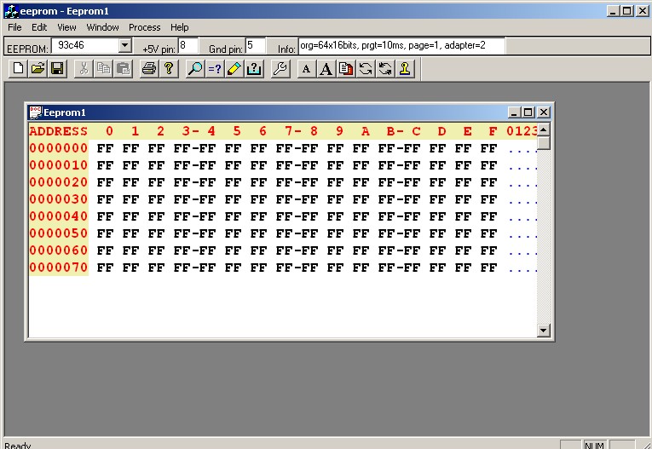
Task: Expand the EEPROM type dropdown
Action: 125,46
